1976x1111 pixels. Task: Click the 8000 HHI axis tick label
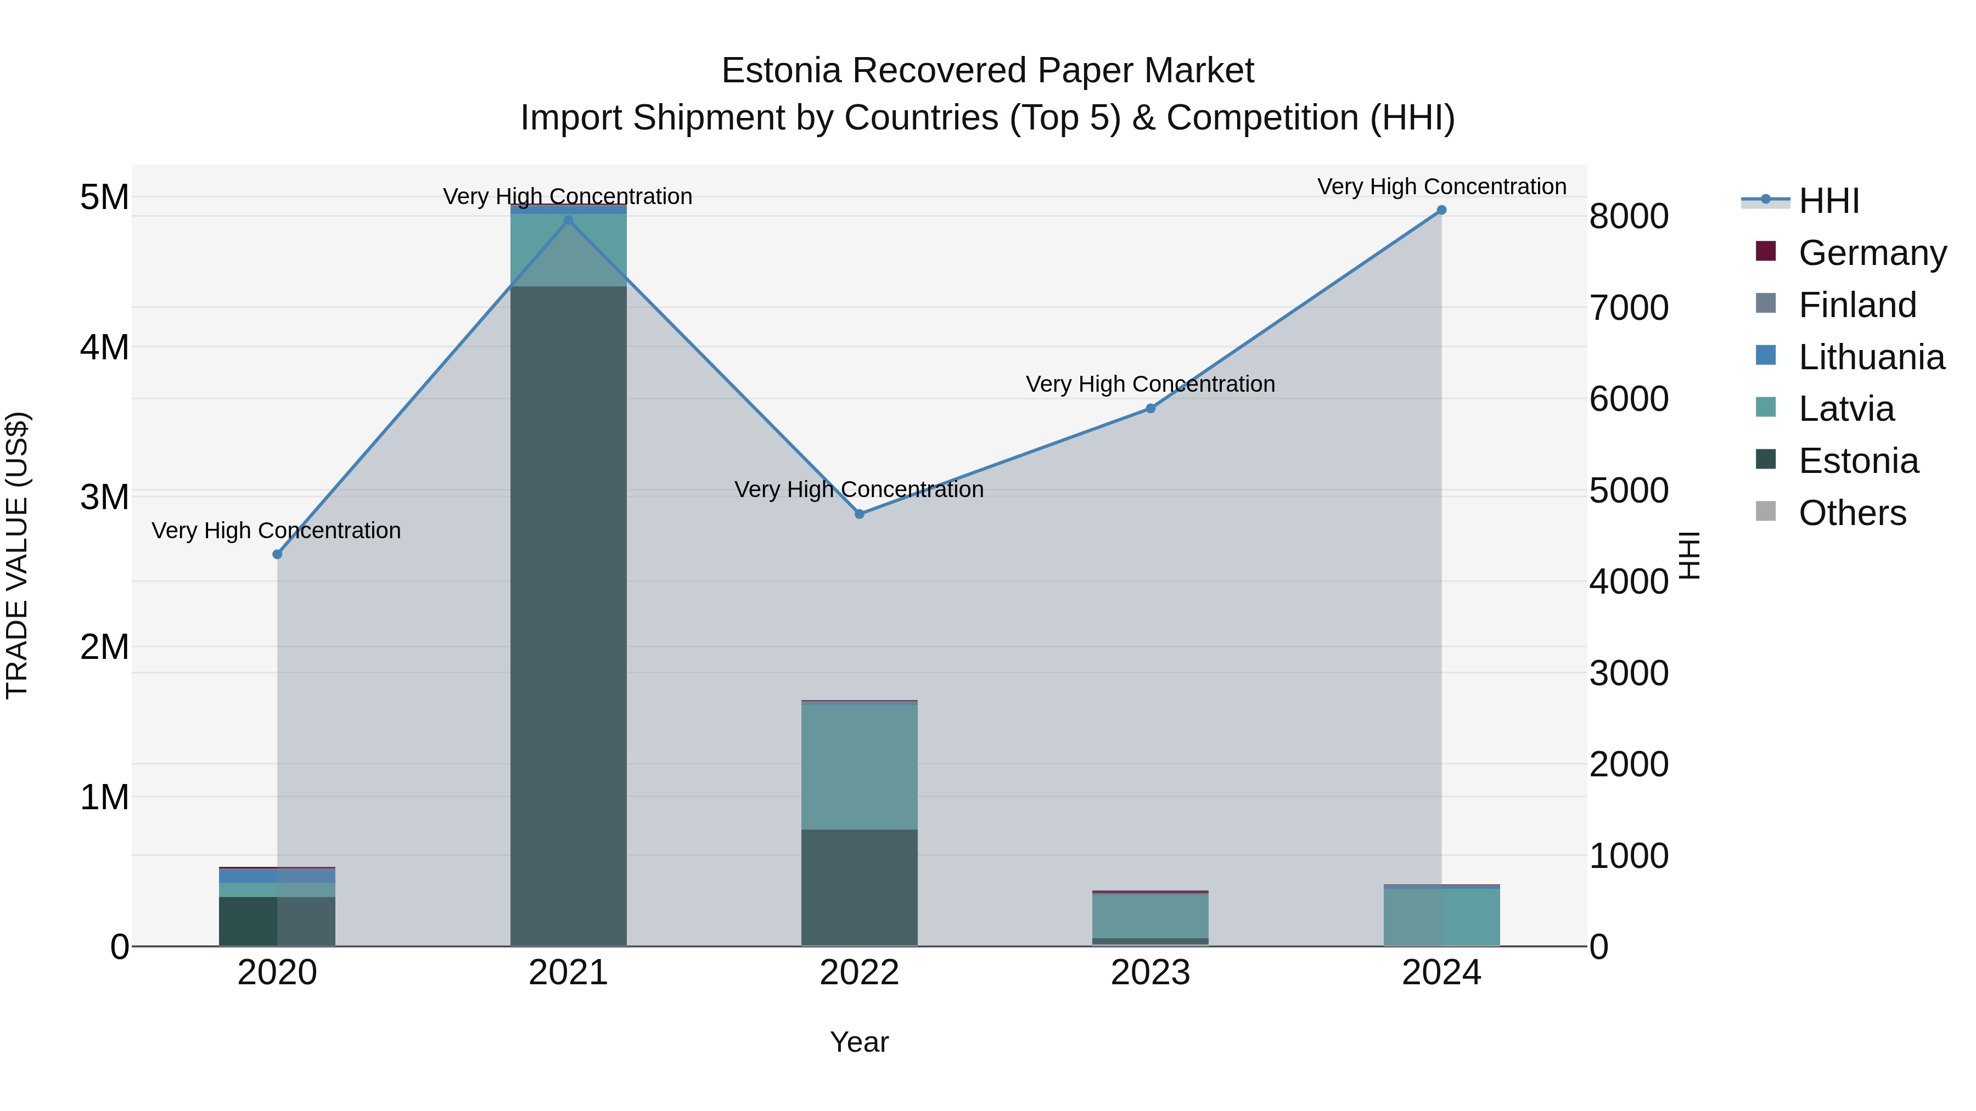1629,216
